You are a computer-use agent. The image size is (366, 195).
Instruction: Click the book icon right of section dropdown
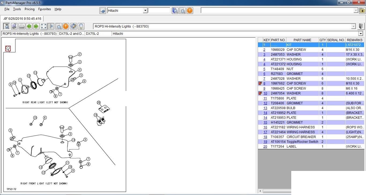coord(361,26)
